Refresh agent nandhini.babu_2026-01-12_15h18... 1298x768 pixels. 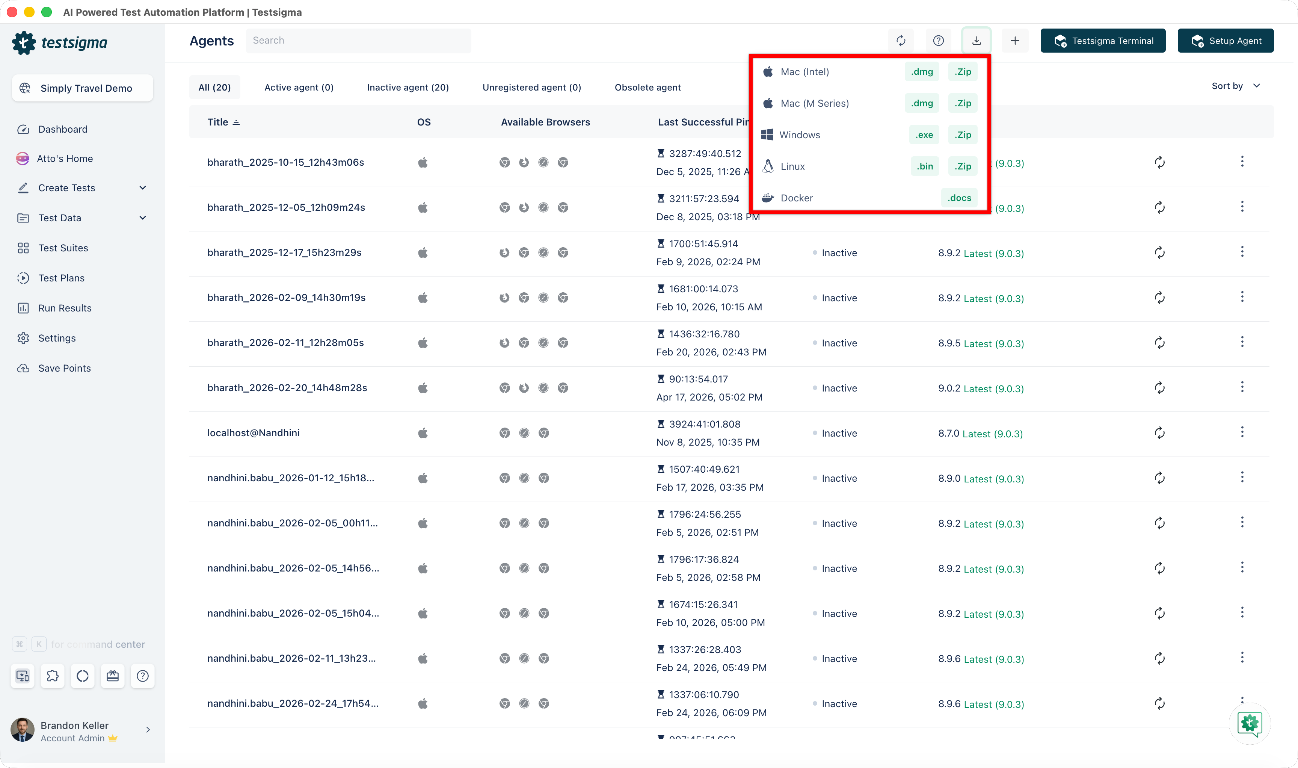pos(1159,478)
